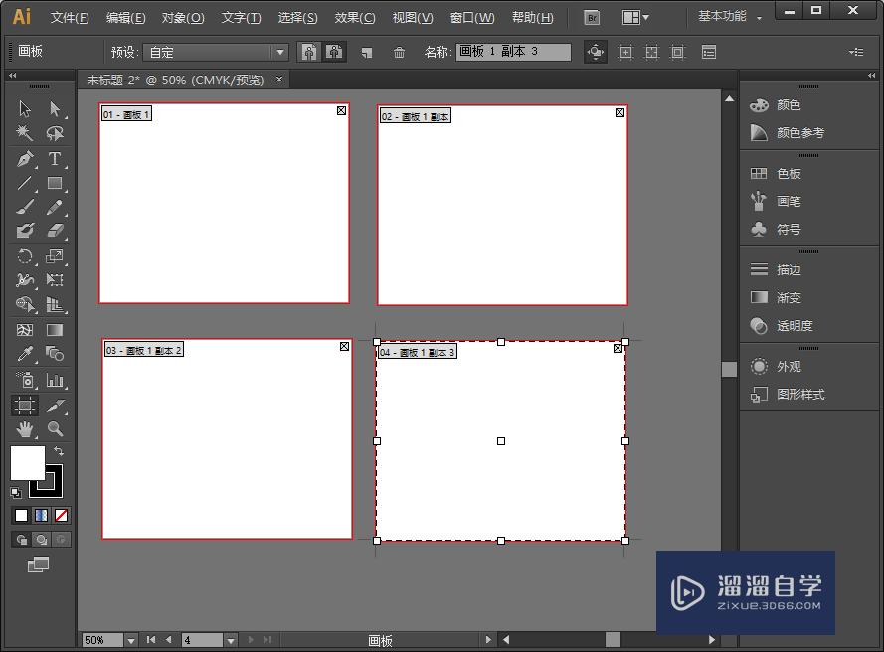This screenshot has width=884, height=652.
Task: Select the Pen tool
Action: (25, 158)
